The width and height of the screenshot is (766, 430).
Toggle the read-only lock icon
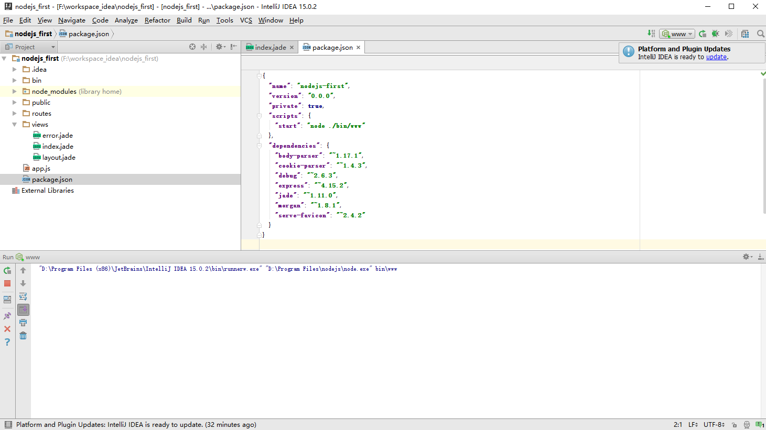pyautogui.click(x=735, y=425)
